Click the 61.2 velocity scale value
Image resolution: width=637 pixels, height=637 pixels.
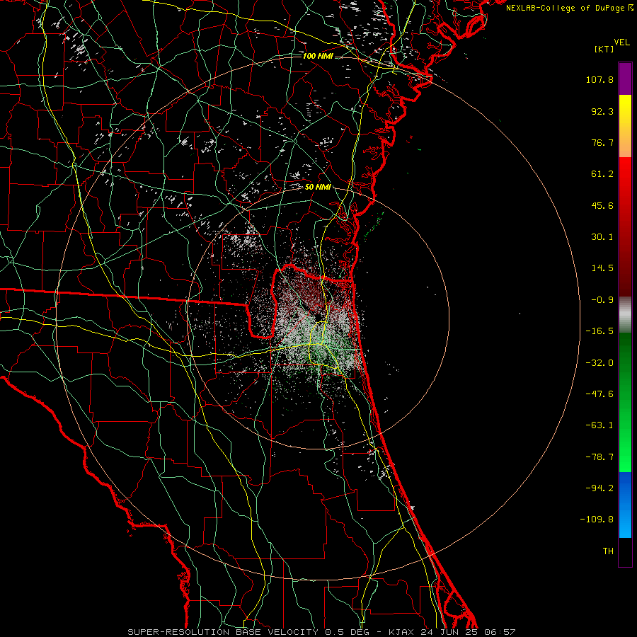click(x=602, y=174)
